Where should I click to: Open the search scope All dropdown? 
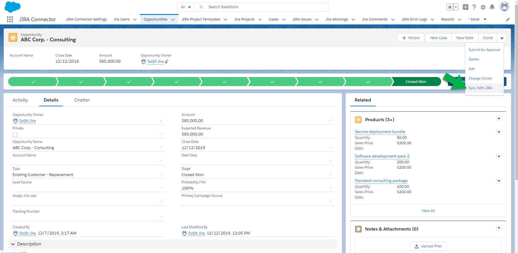coord(186,7)
